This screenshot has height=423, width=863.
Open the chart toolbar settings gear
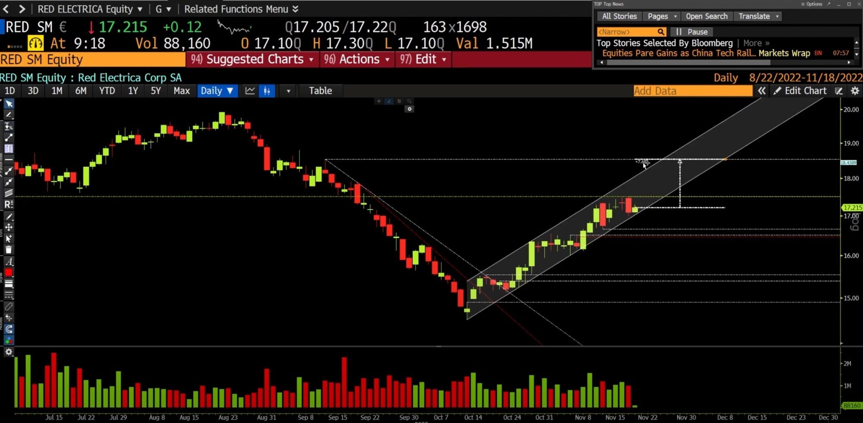(9, 352)
